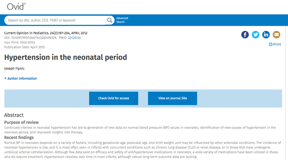Viewport: 288px width, 160px height.
Task: Click the Abstract heading
Action: coord(14,115)
